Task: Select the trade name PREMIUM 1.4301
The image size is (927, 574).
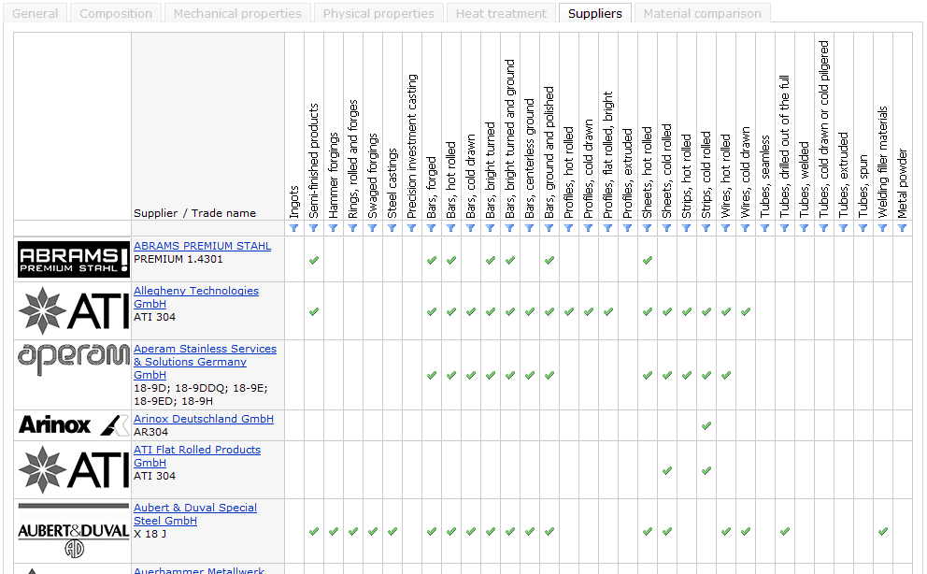Action: tap(178, 259)
